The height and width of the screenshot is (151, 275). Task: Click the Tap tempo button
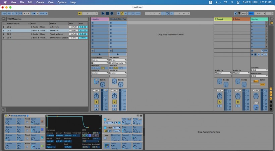point(4,13)
